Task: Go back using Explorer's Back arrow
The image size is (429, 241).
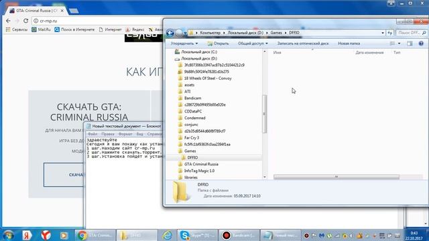Action: (x=170, y=33)
